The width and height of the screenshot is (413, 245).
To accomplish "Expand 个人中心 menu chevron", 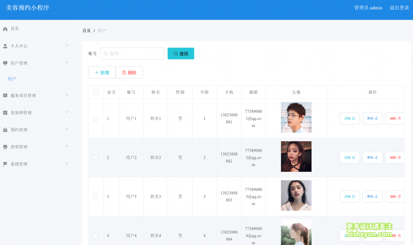I will [x=67, y=45].
